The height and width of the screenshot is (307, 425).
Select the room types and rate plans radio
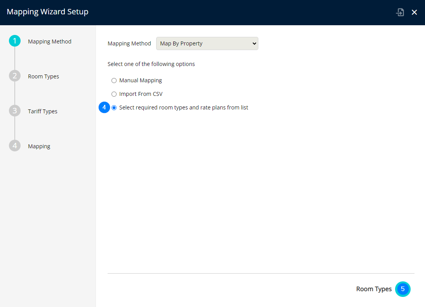pos(114,108)
